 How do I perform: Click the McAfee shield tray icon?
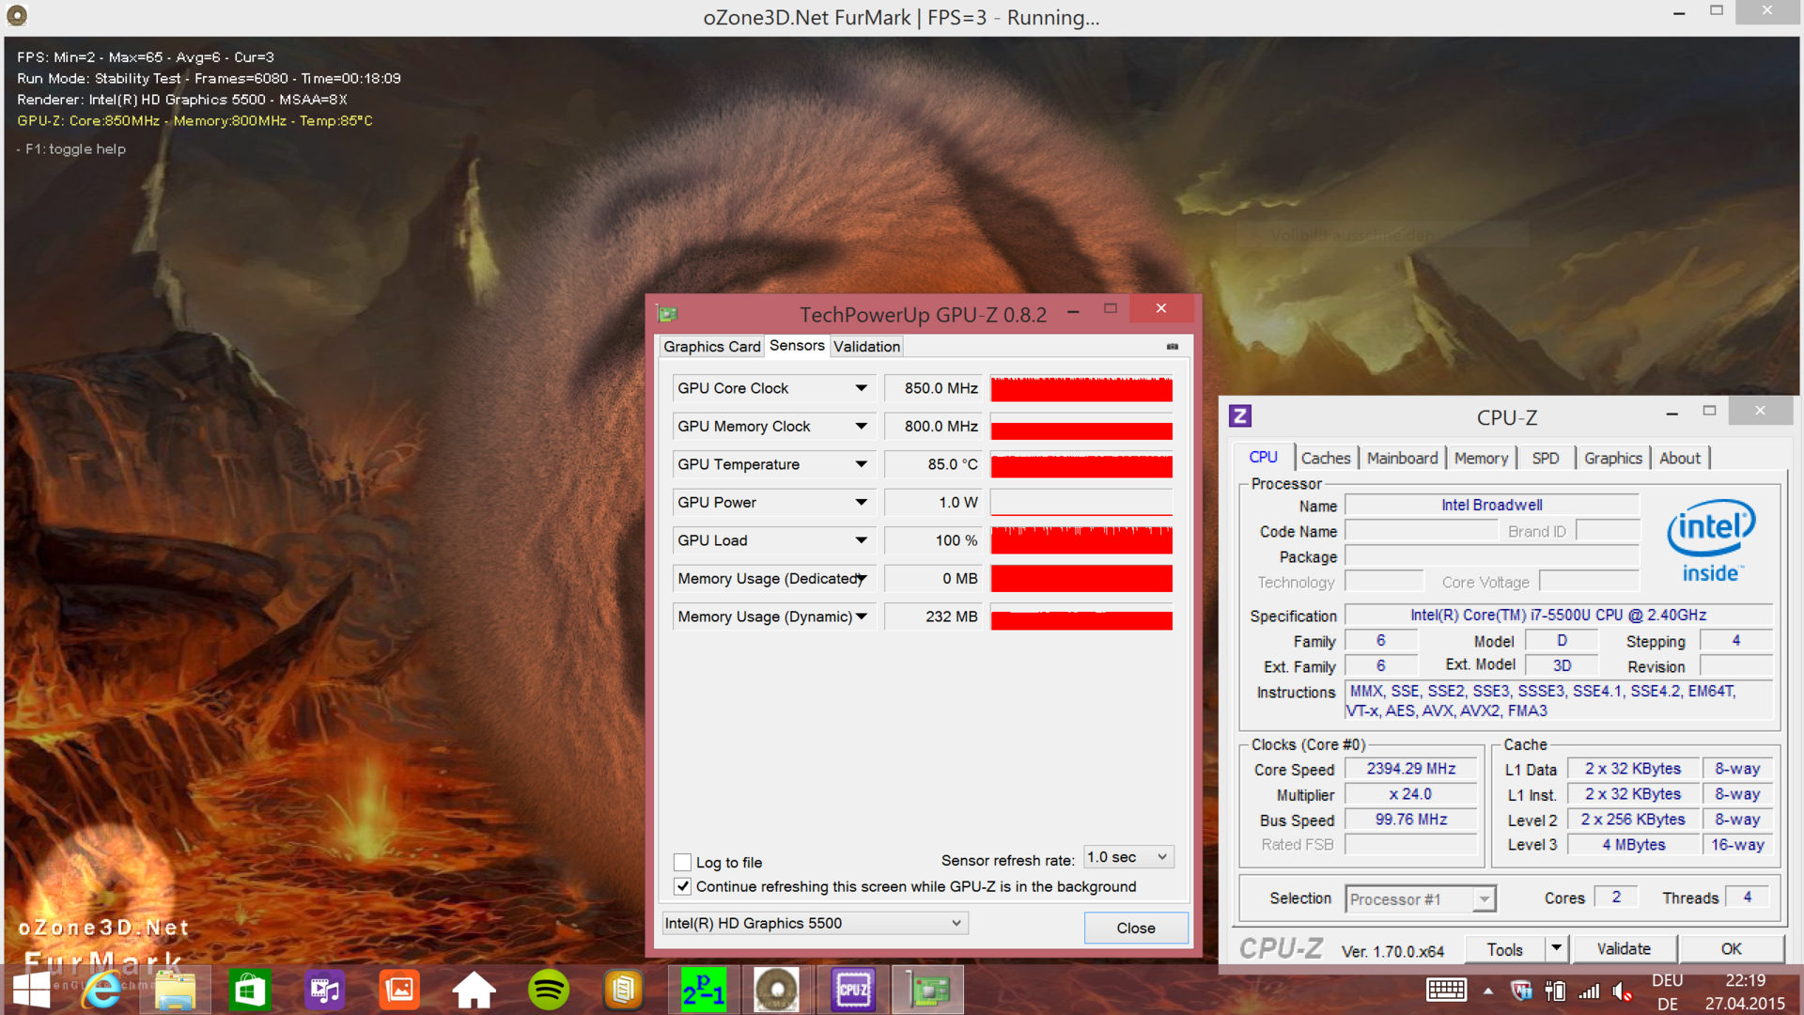click(1521, 991)
